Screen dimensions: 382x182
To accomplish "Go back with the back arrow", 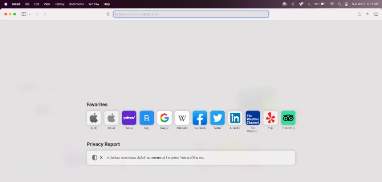I will point(37,14).
